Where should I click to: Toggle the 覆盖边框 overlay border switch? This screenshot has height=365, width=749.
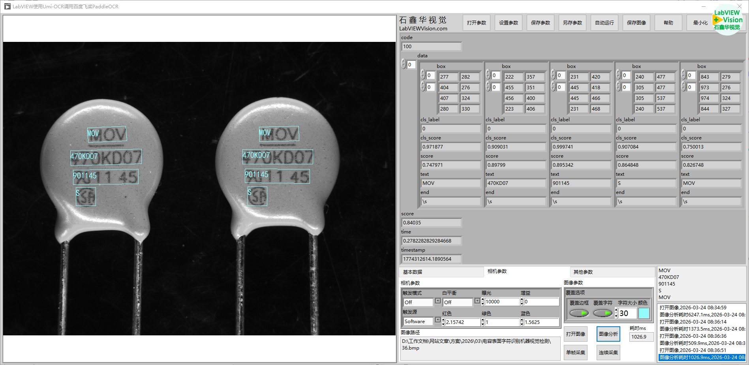point(579,313)
